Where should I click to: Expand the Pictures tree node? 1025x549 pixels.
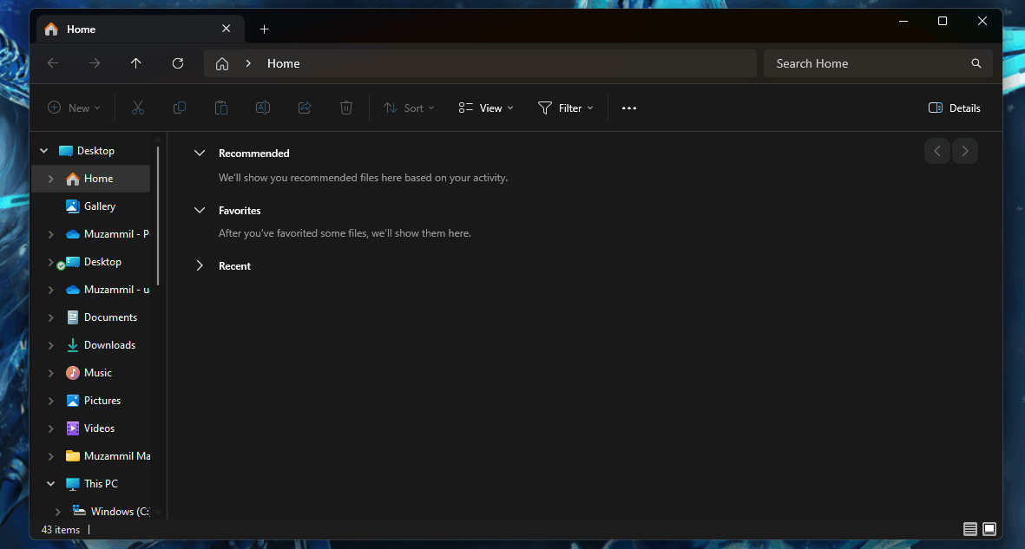click(50, 401)
